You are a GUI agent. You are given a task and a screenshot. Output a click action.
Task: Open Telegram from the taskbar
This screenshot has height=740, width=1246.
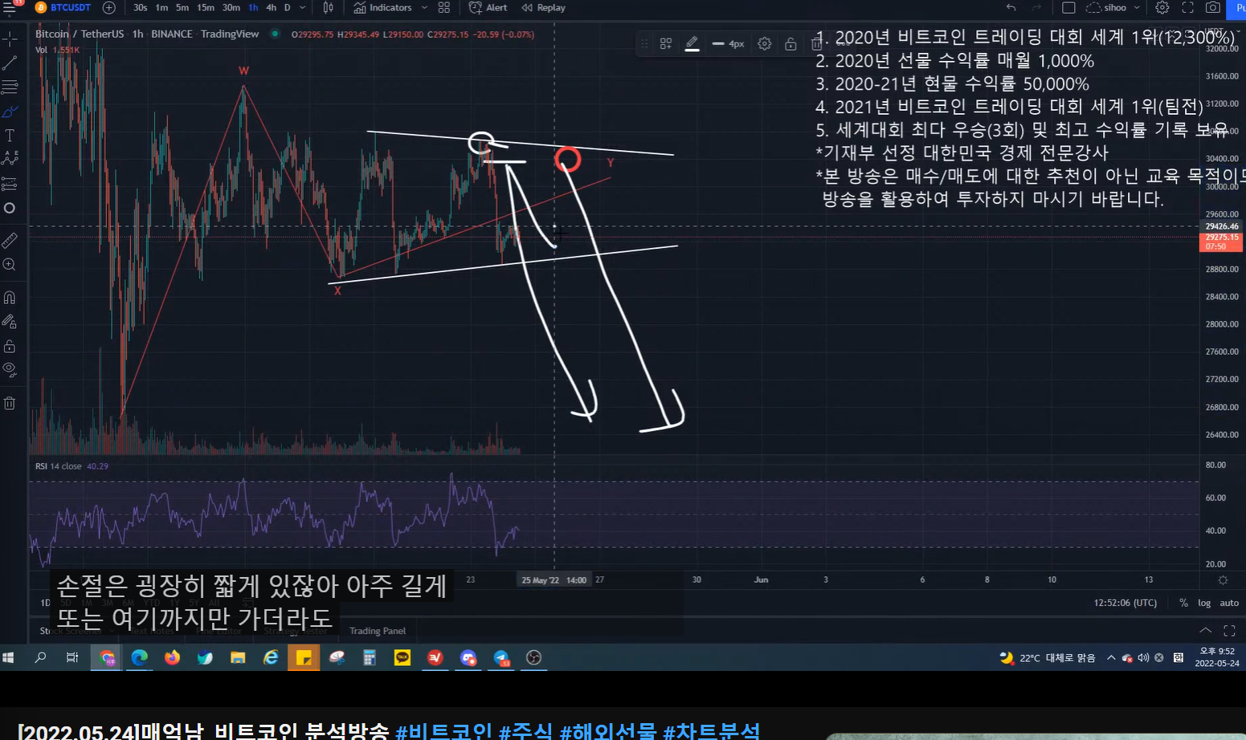point(501,657)
